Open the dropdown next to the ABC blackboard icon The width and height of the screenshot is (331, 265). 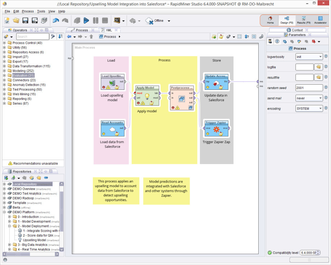[123, 21]
